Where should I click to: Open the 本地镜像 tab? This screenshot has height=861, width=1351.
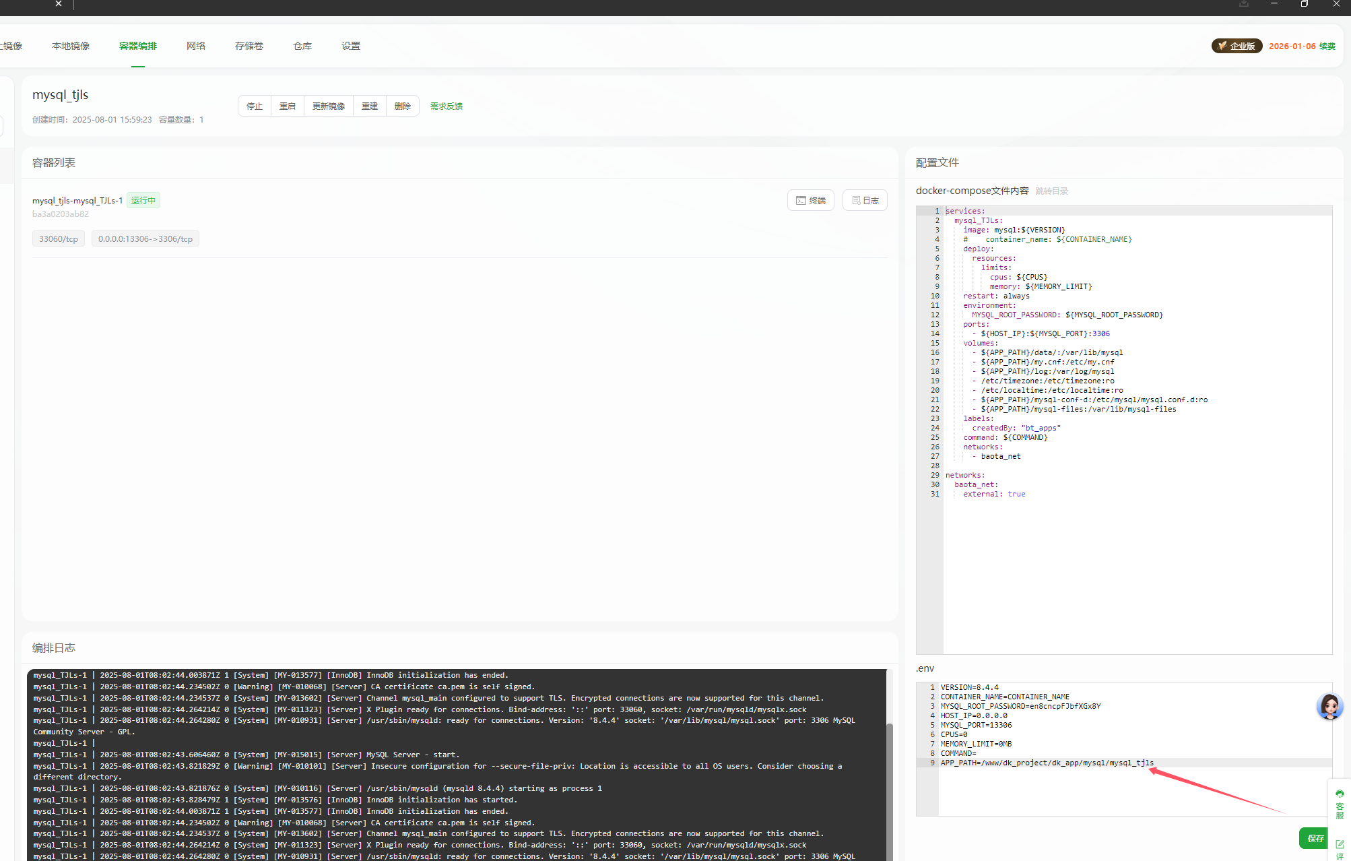pyautogui.click(x=71, y=46)
